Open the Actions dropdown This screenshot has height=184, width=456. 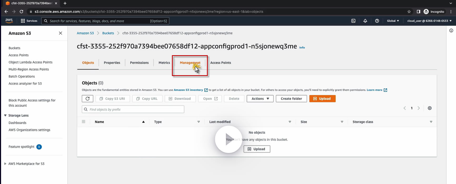[260, 99]
